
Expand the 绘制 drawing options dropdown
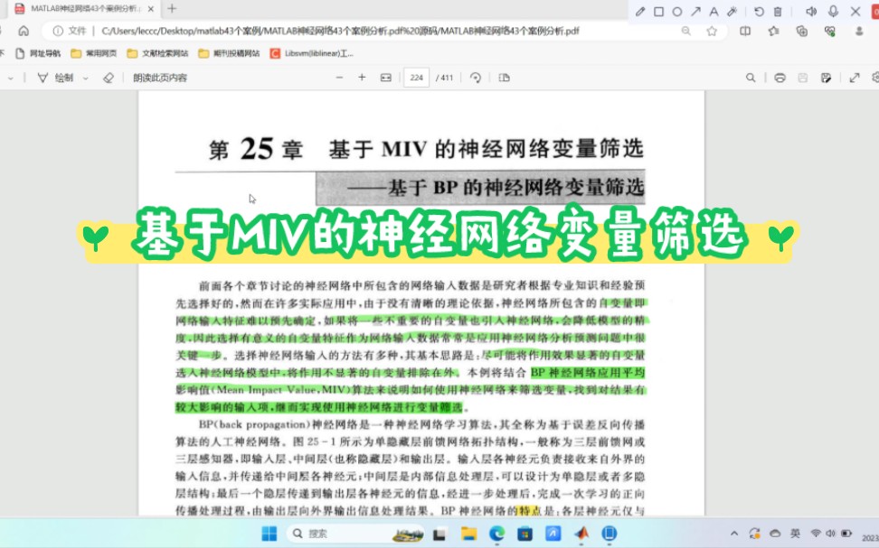(84, 78)
